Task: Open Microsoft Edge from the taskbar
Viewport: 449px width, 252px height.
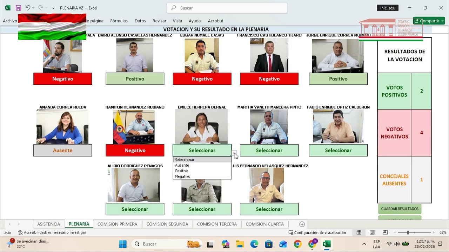Action: pyautogui.click(x=254, y=244)
